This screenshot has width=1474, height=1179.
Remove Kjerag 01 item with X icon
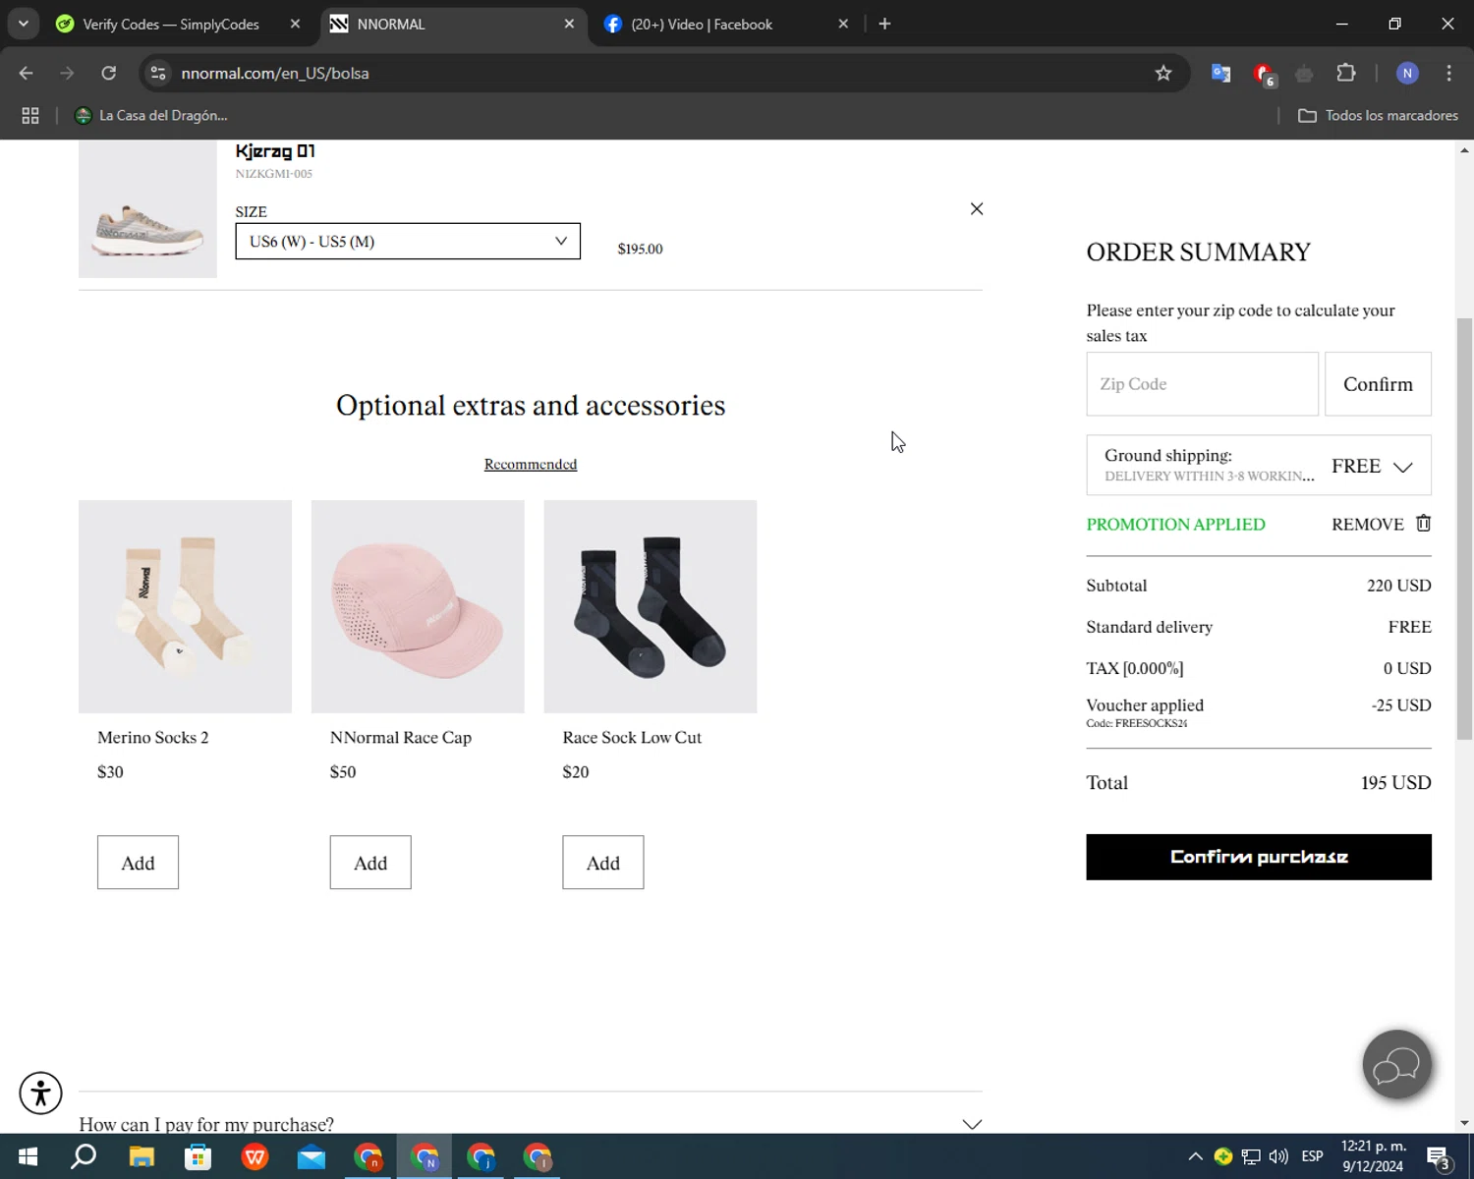pos(976,208)
